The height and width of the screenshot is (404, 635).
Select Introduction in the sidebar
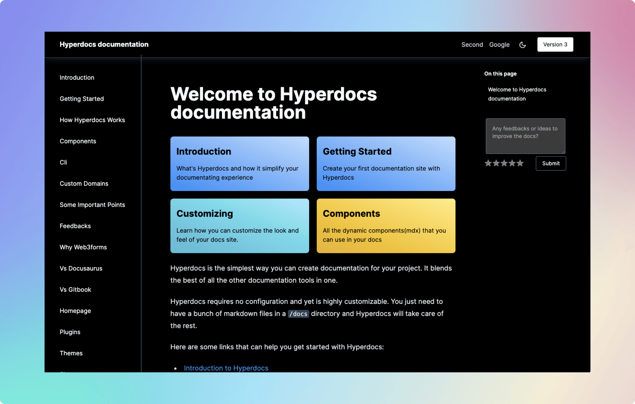click(x=77, y=77)
